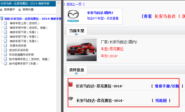Open 发动机车间手册 document
The width and height of the screenshot is (185, 112).
19,50
